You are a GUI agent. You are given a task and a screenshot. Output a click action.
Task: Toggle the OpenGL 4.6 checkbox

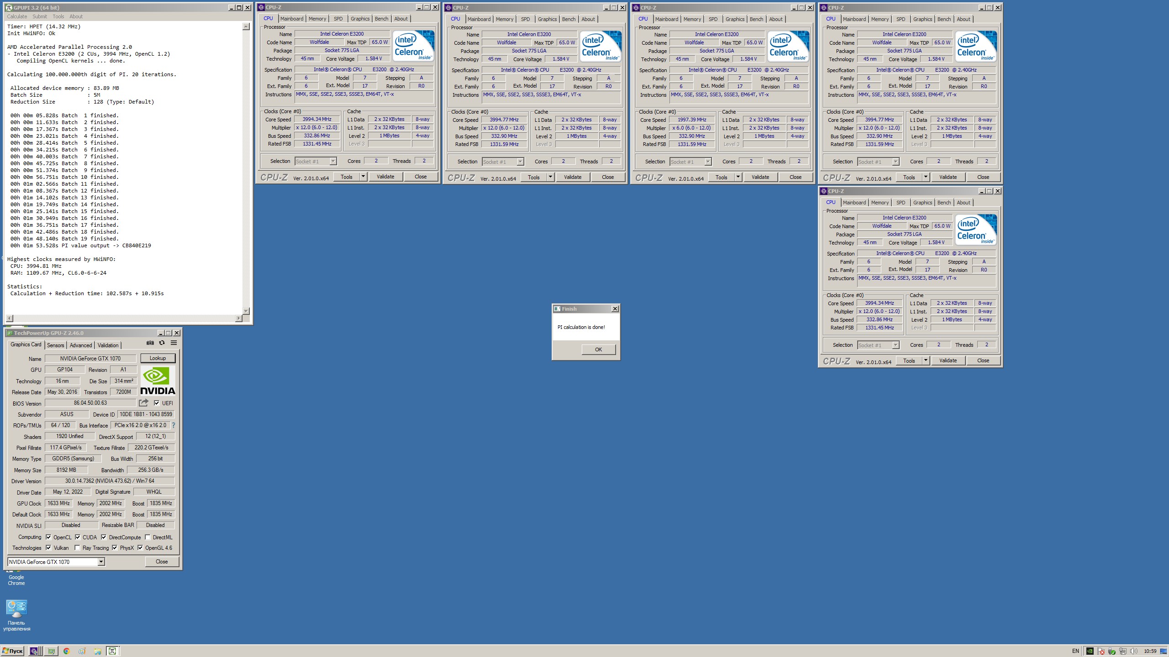pos(140,548)
